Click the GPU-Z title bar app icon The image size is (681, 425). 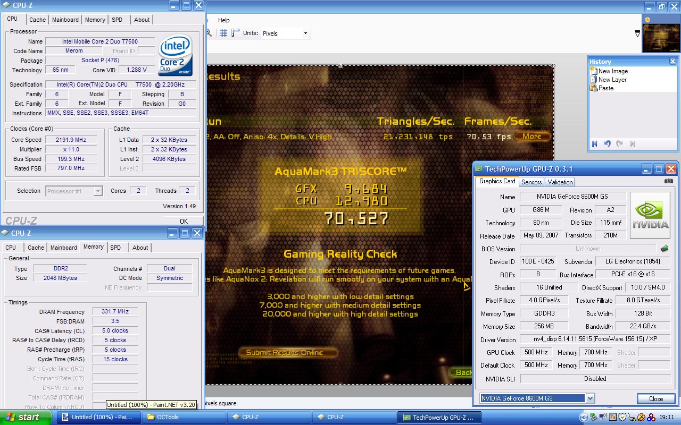point(478,169)
